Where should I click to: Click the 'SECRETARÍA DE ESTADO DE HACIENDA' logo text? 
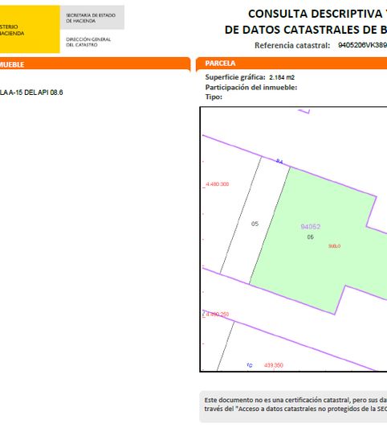91,18
